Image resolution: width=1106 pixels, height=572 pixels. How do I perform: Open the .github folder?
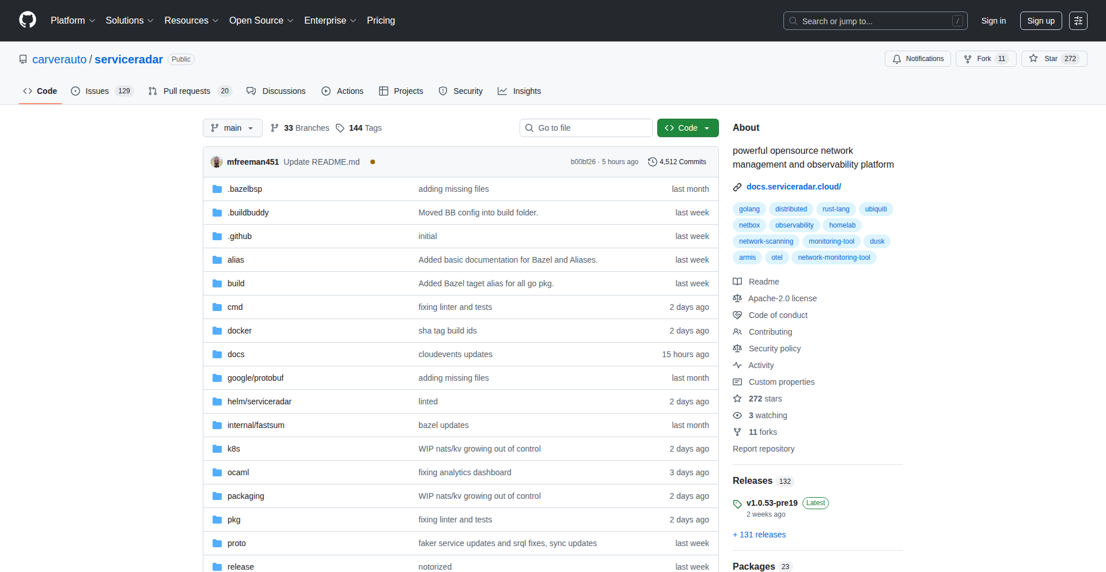click(x=239, y=236)
